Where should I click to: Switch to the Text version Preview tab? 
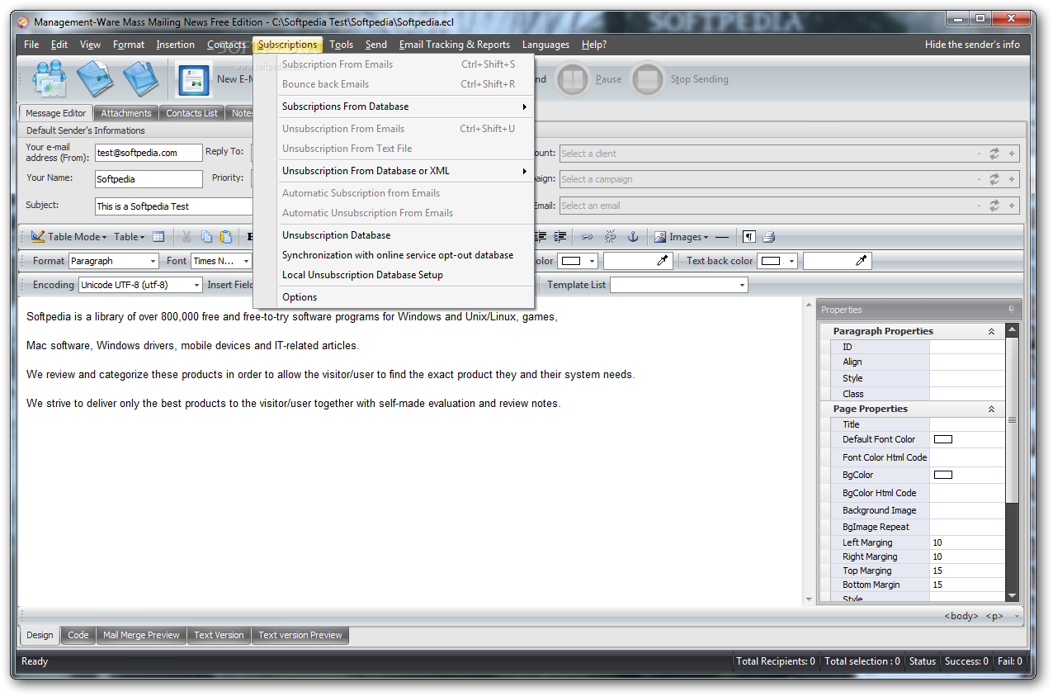[300, 635]
